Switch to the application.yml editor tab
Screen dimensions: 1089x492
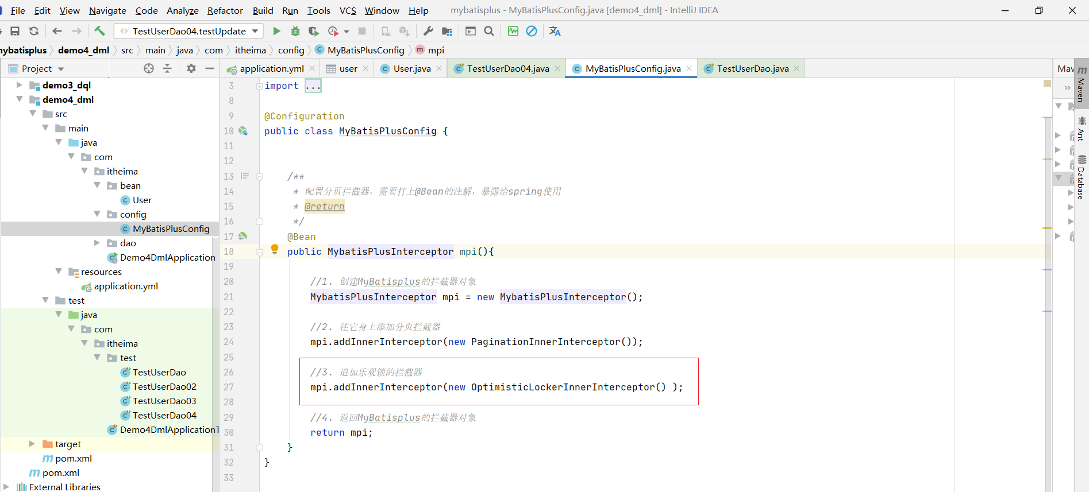tap(271, 68)
